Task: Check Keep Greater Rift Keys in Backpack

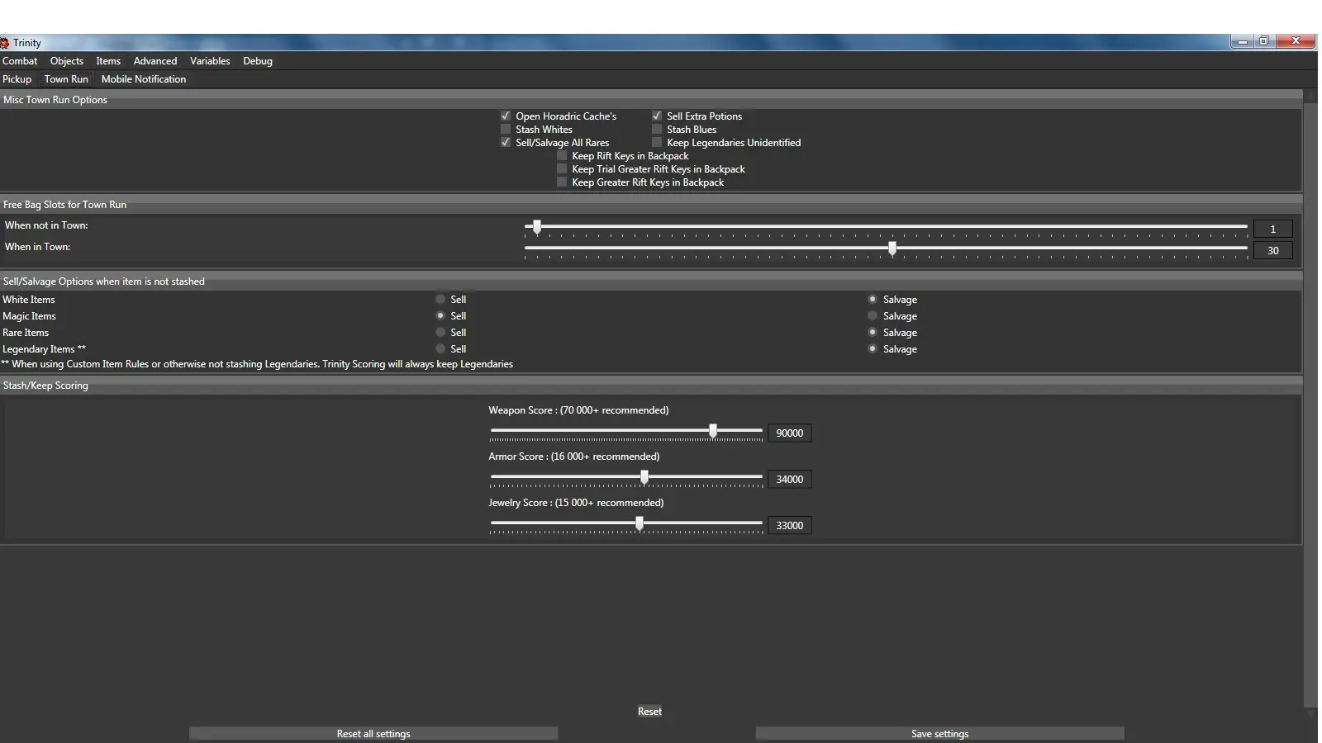Action: (x=562, y=182)
